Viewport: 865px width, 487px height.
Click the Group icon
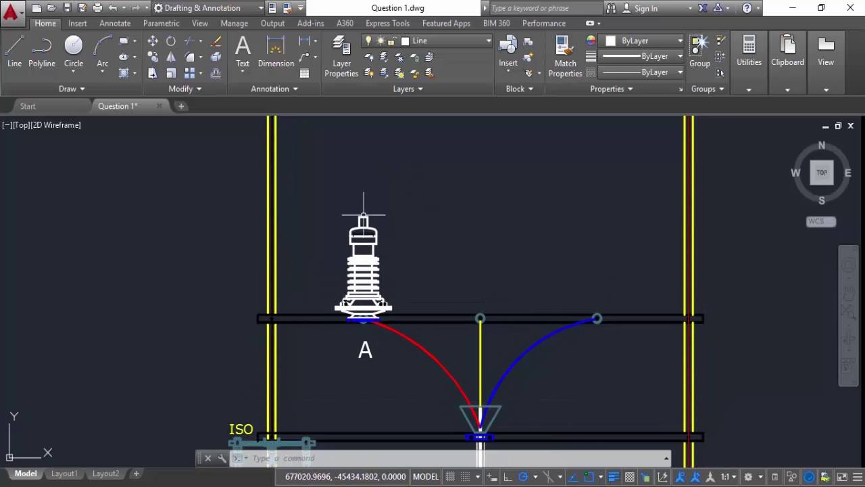[699, 51]
